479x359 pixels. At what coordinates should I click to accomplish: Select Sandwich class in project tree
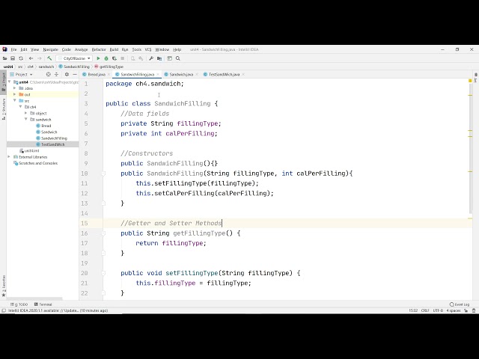point(46,132)
